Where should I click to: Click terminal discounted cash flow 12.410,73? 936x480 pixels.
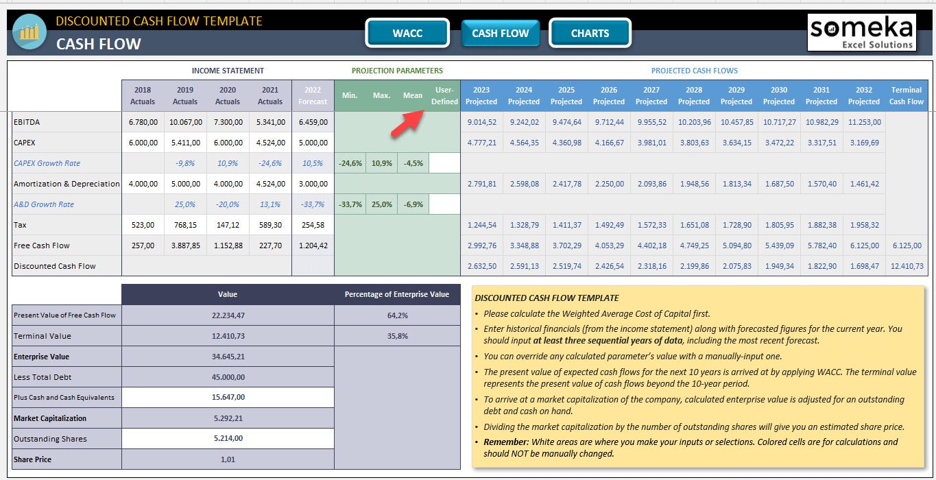pos(907,266)
